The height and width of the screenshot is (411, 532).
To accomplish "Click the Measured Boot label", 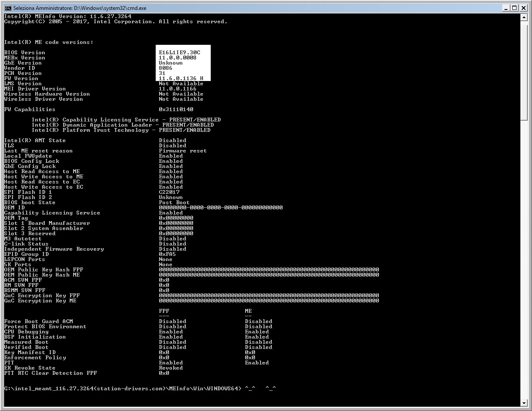I will 26,342.
